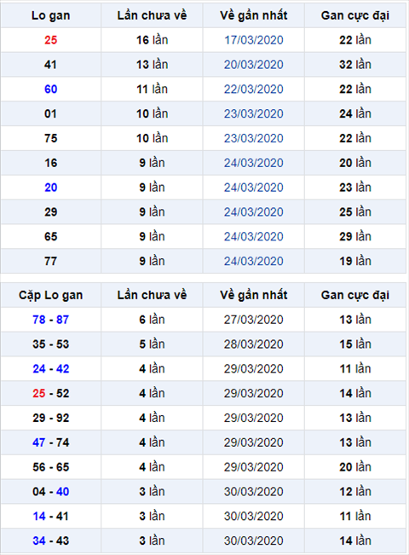Click the 41 row number cell
Viewport: 409px width, 555px height.
(50, 65)
